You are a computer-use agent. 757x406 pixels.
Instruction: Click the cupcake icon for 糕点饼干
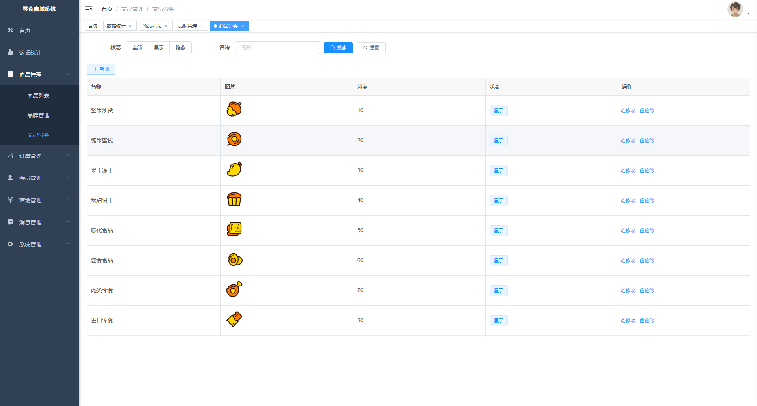pyautogui.click(x=234, y=199)
